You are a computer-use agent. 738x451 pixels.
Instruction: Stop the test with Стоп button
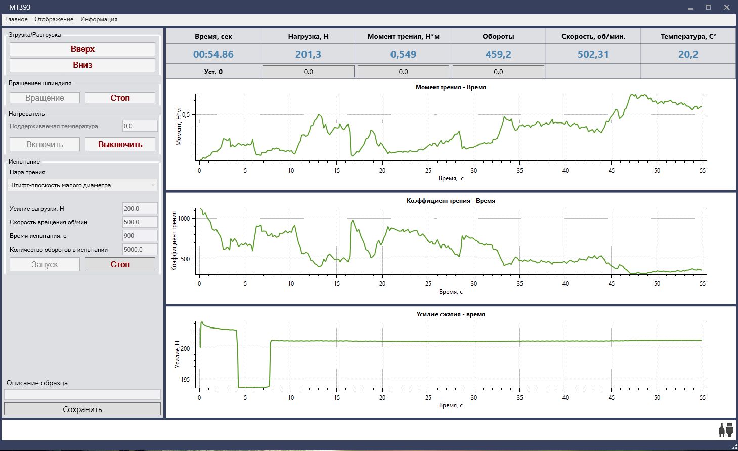(120, 264)
